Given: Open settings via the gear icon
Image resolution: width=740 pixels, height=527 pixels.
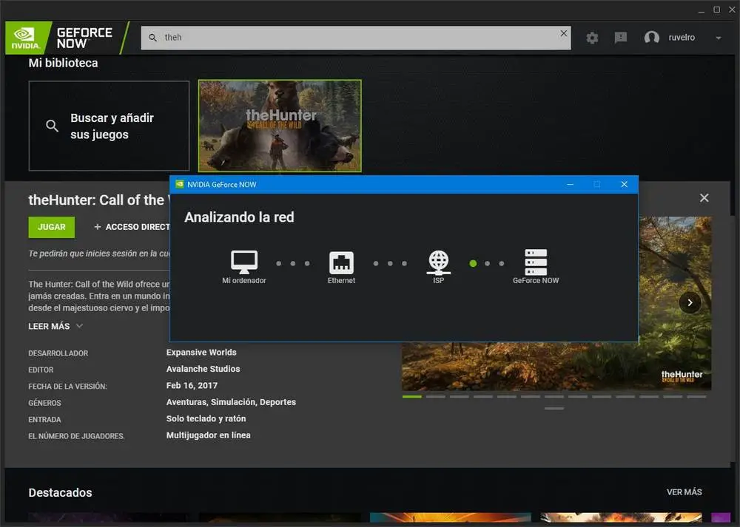Looking at the screenshot, I should pos(592,38).
